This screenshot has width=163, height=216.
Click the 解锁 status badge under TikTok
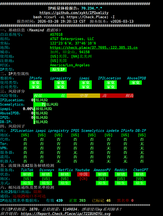pos(27,174)
